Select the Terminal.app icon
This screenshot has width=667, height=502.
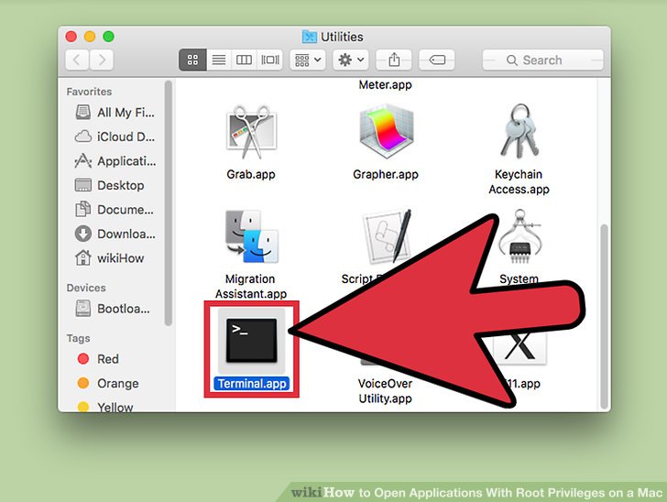click(251, 341)
